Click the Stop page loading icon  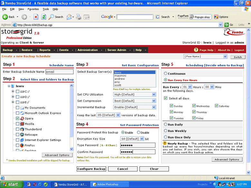coord(36,17)
